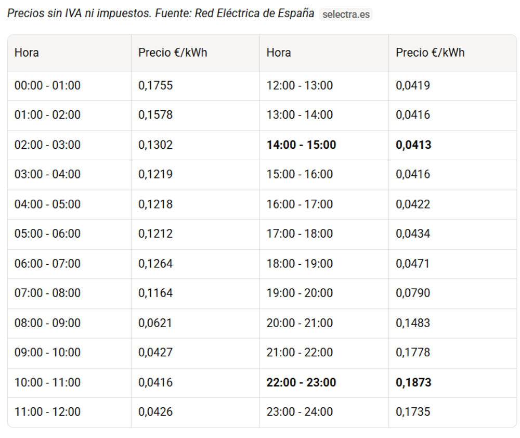The width and height of the screenshot is (520, 438).
Task: Click the 0,1735 price value
Action: pos(412,412)
